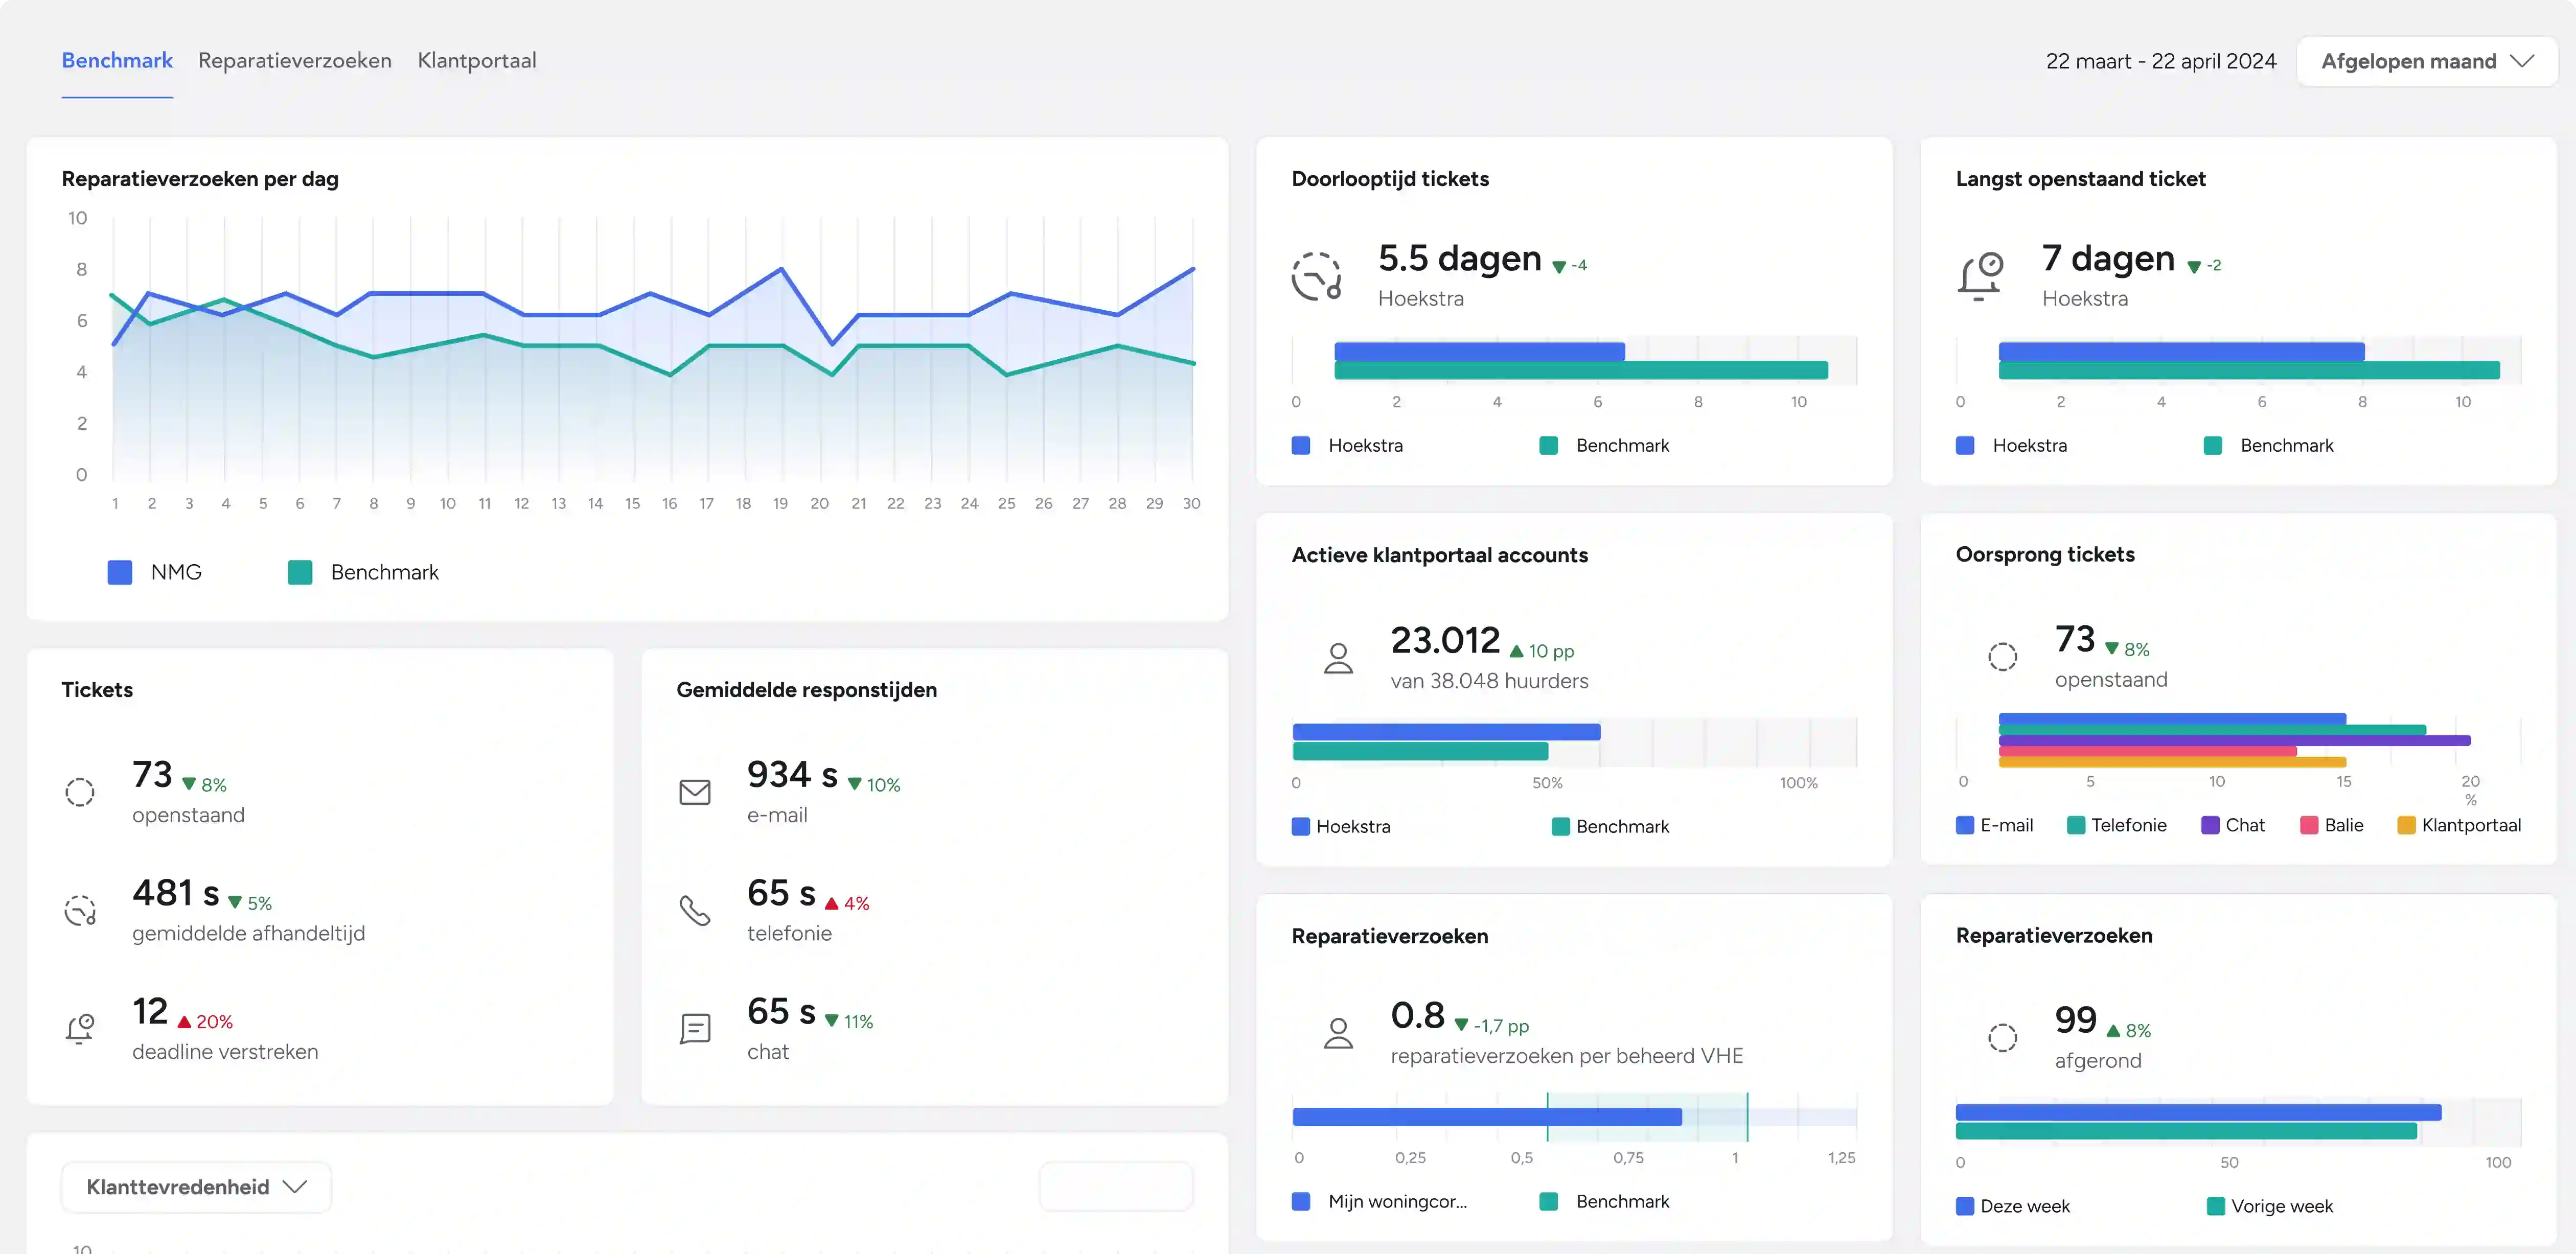Screen dimensions: 2576x1254
Task: Expand the Klanttevredenheid dropdown
Action: pos(196,1187)
